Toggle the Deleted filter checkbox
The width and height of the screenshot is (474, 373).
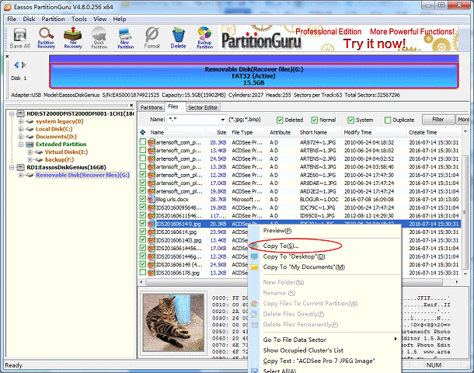click(x=280, y=120)
